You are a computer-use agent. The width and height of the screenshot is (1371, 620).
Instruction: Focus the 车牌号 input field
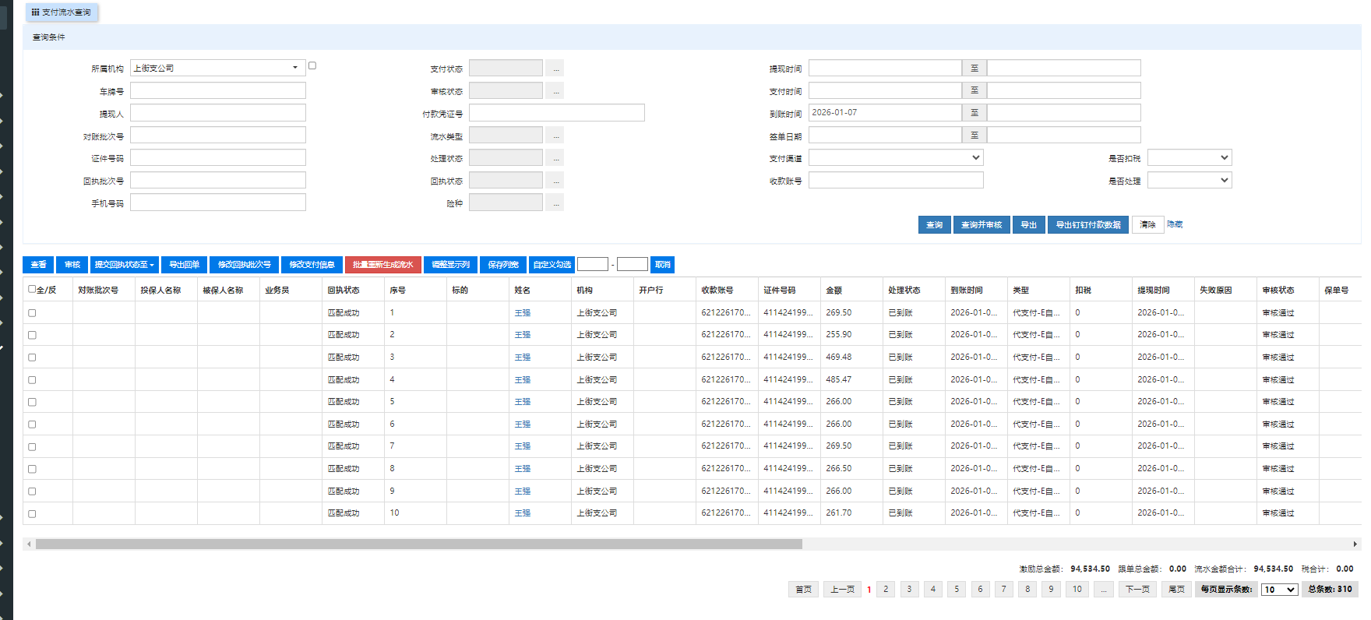coord(217,91)
